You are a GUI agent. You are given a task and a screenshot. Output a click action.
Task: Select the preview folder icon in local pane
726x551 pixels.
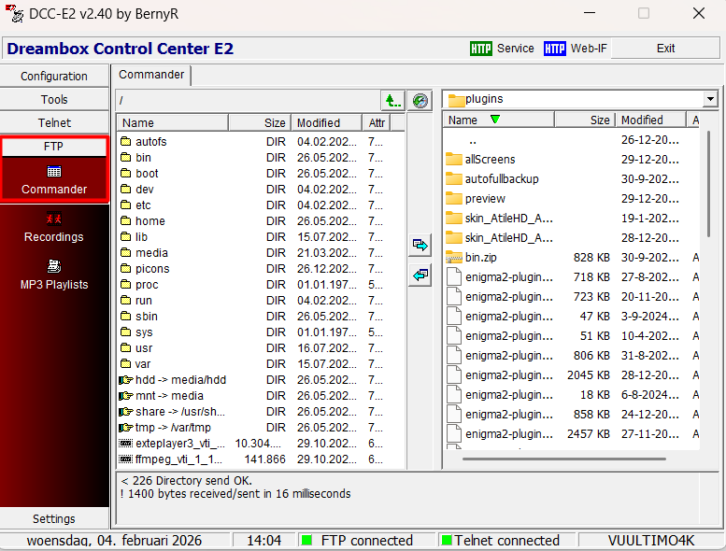click(454, 199)
